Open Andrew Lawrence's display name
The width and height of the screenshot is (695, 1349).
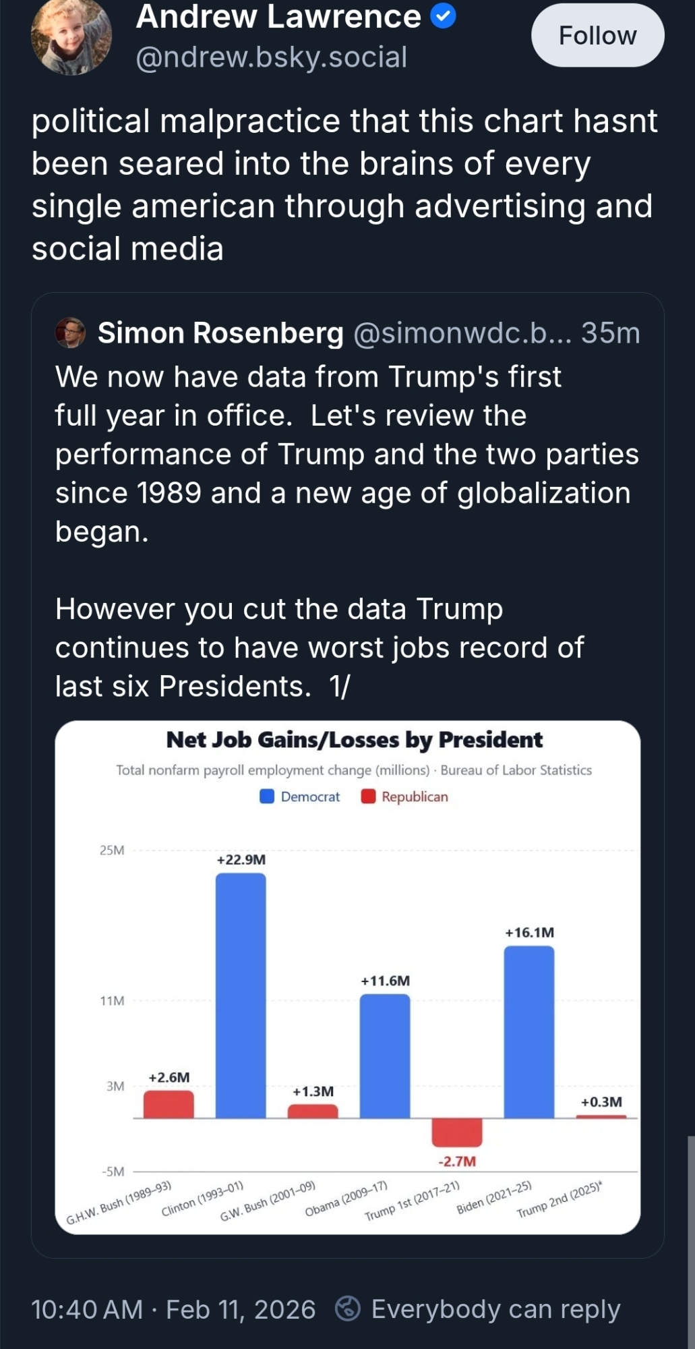pos(278,17)
